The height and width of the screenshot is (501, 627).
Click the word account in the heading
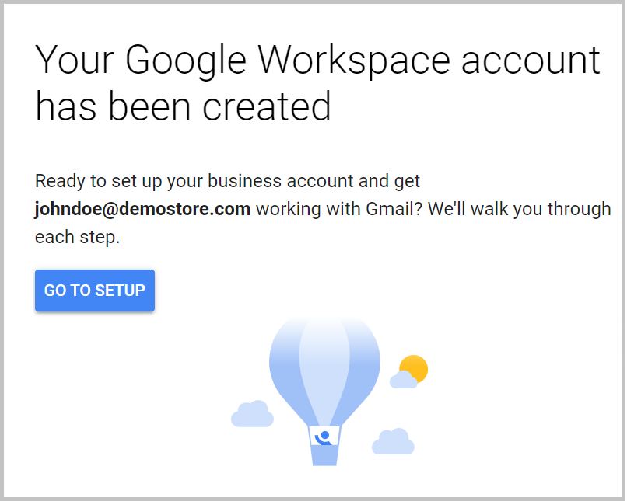point(531,61)
